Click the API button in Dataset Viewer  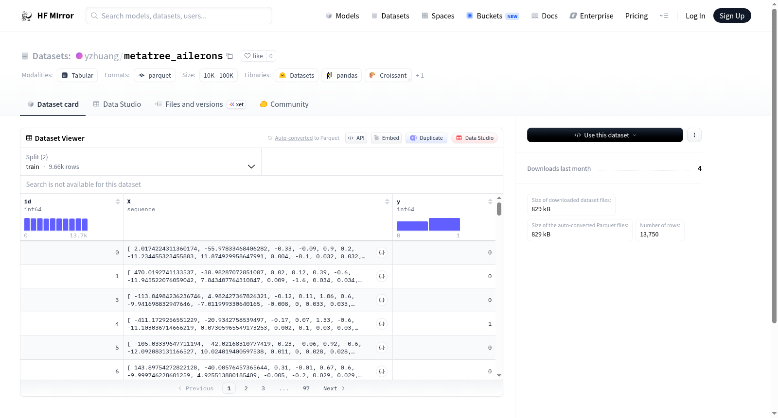point(356,138)
